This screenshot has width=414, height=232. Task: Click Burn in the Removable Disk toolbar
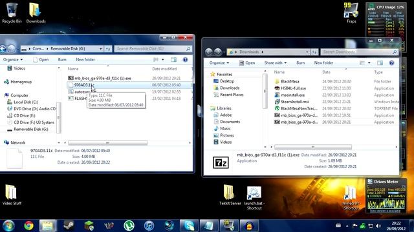(62, 60)
